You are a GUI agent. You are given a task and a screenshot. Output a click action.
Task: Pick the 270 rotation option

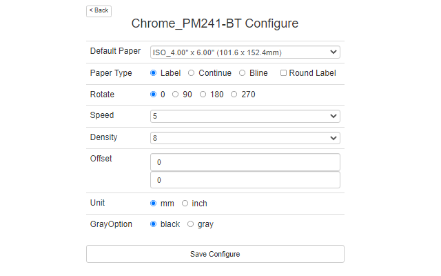tap(234, 95)
